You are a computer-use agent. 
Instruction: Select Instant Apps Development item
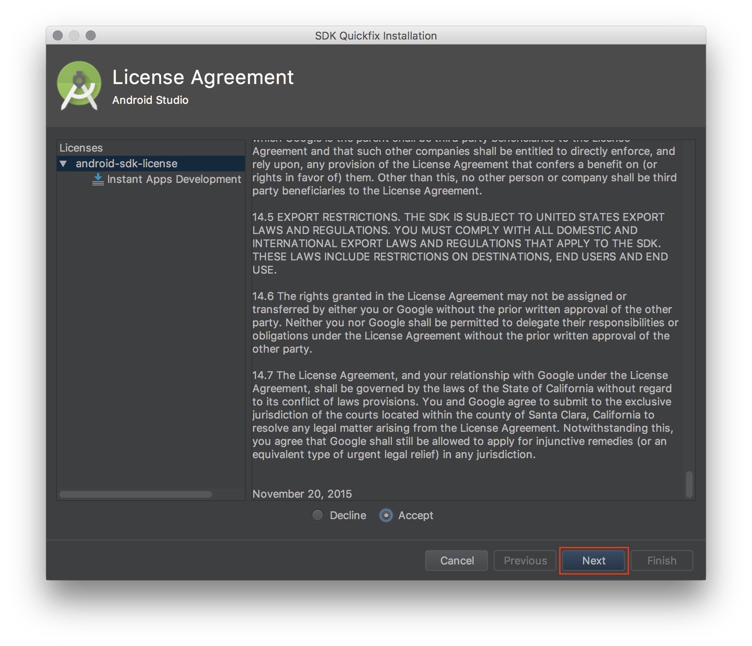(174, 179)
